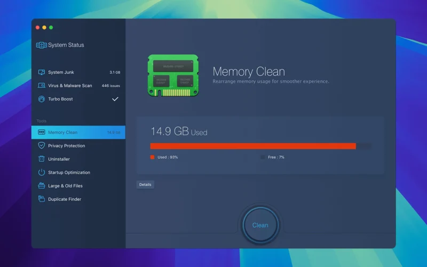The image size is (427, 267).
Task: Click the Privacy Protection shield icon
Action: (42, 145)
